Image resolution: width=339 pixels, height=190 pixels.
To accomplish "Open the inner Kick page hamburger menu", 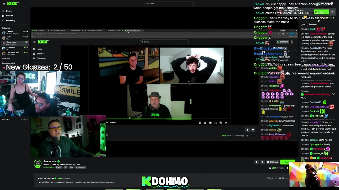I will (x=34, y=42).
